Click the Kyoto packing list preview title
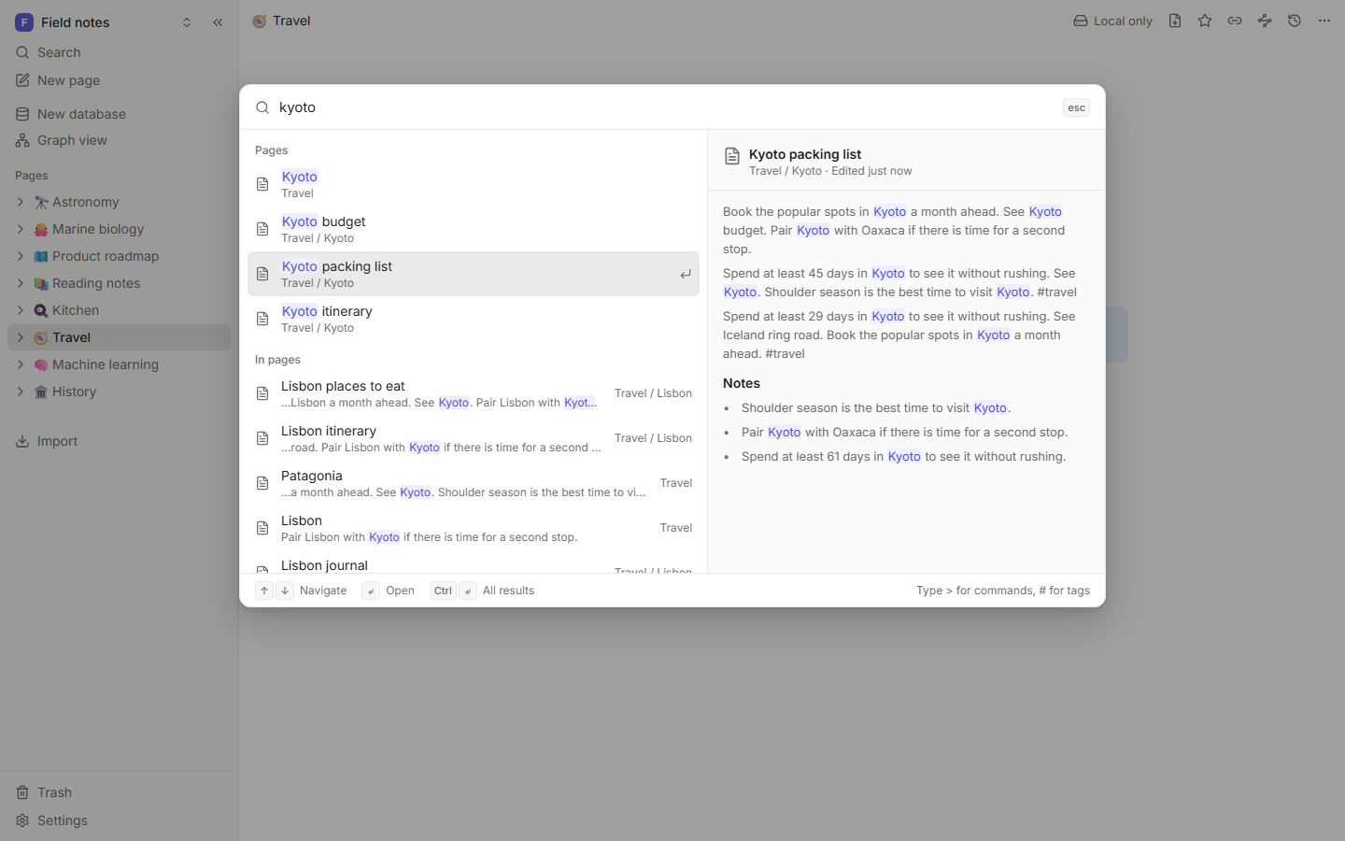The height and width of the screenshot is (841, 1345). click(805, 154)
